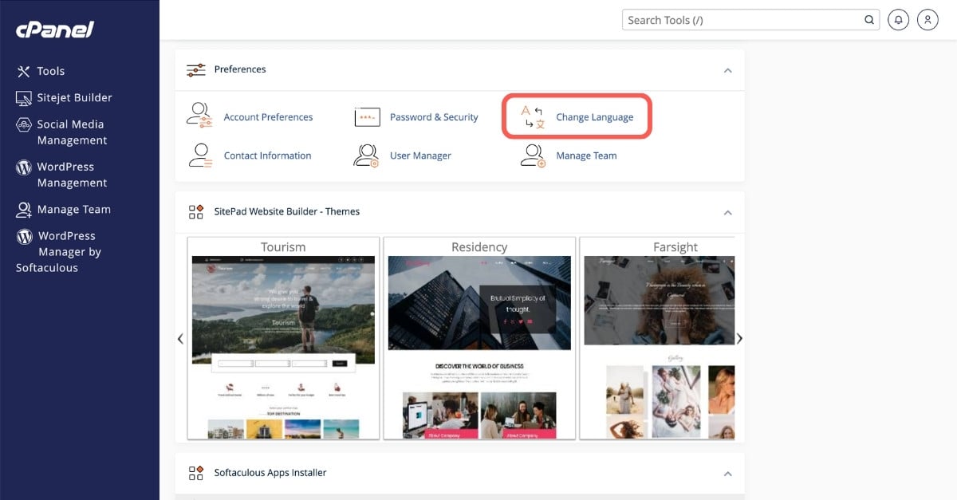Click the sidebar Manage Team person icon
Screen dimensions: 957x500
(23, 210)
